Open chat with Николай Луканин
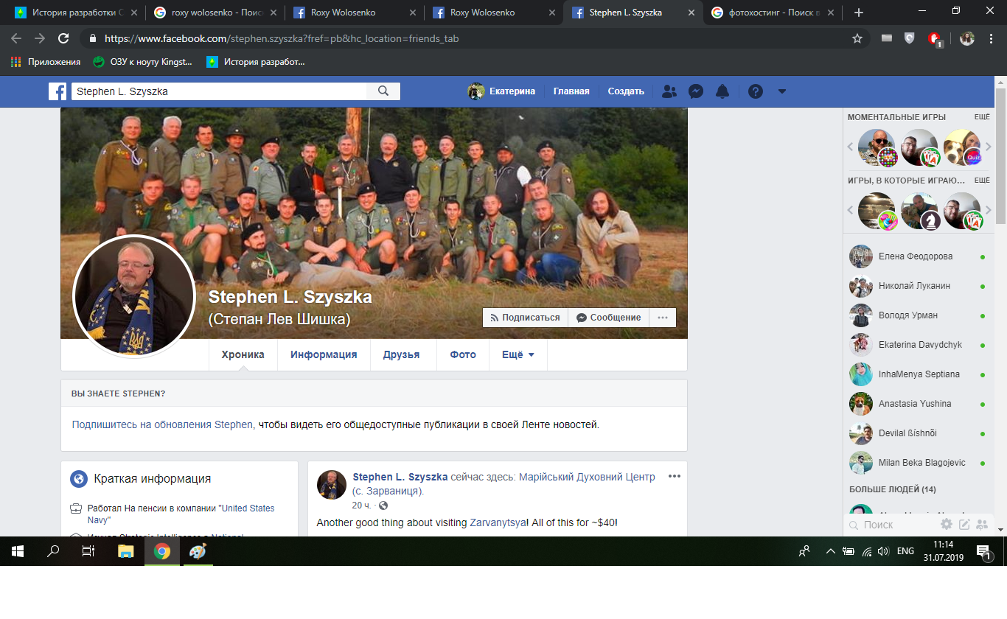Image resolution: width=1007 pixels, height=619 pixels. pos(917,286)
